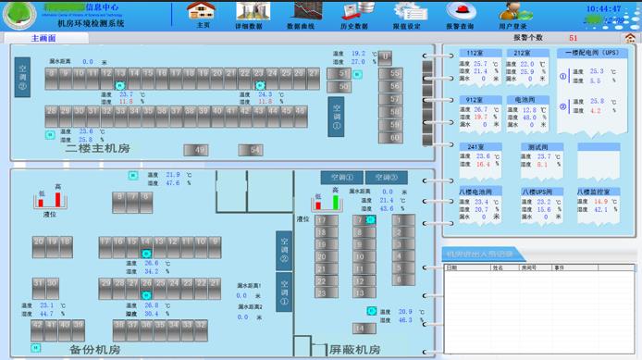This screenshot has height=360, width=642.
Task: Select cabinet 54 in 二楼主机房
Action: coord(251,150)
